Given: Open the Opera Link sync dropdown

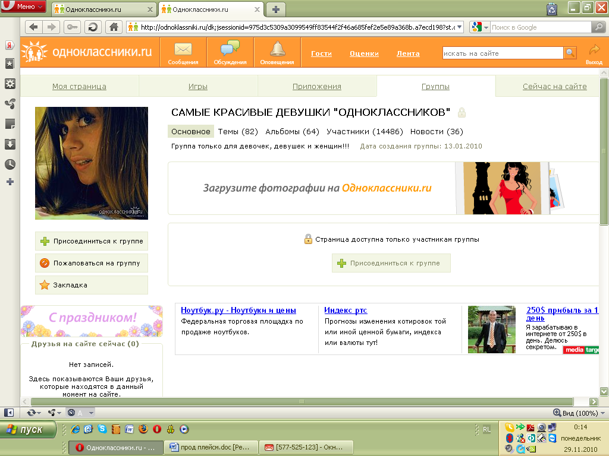Looking at the screenshot, I should click(x=33, y=413).
